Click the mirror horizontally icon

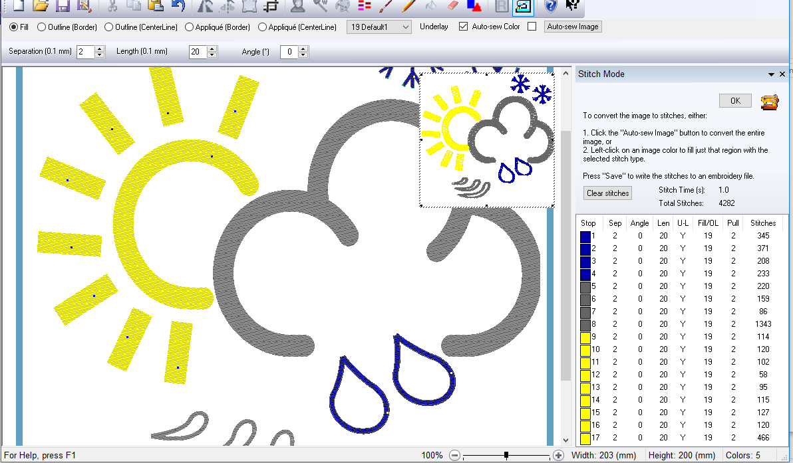tap(205, 5)
